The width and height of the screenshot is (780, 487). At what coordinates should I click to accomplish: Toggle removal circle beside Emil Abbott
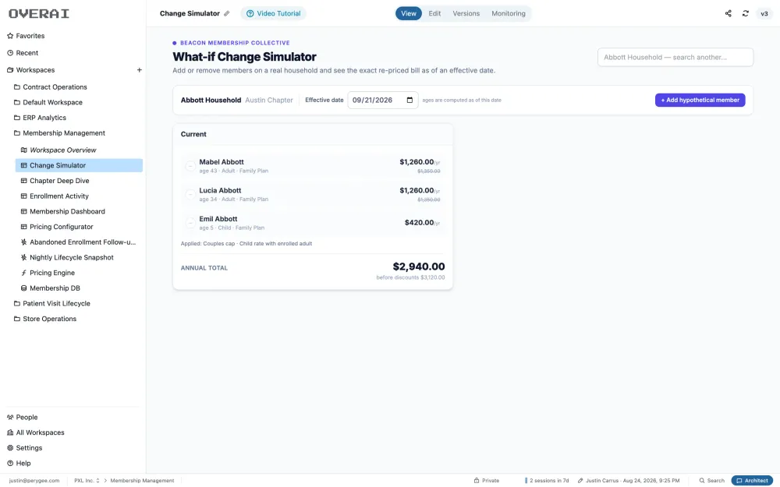pos(190,223)
